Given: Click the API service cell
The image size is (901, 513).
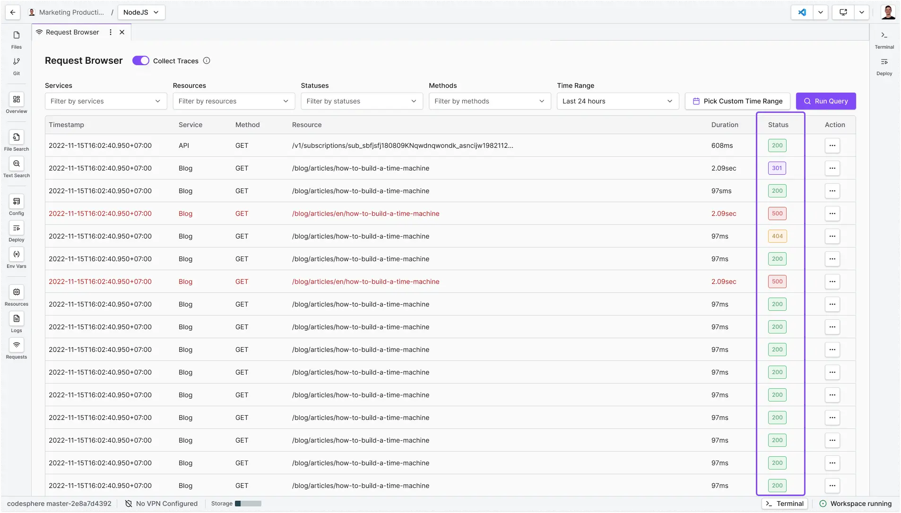Looking at the screenshot, I should tap(184, 145).
